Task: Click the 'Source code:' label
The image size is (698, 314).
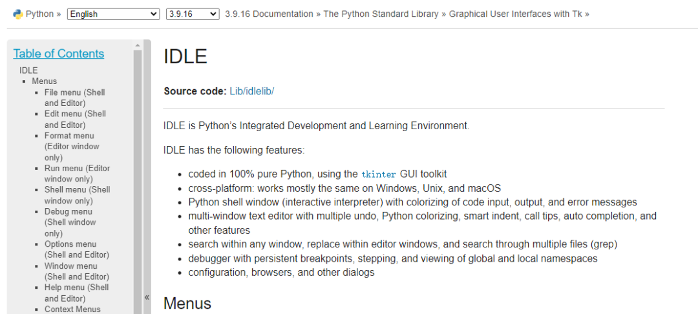Action: (x=195, y=91)
